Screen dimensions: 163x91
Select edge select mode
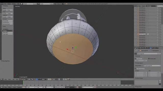click(x=50, y=79)
